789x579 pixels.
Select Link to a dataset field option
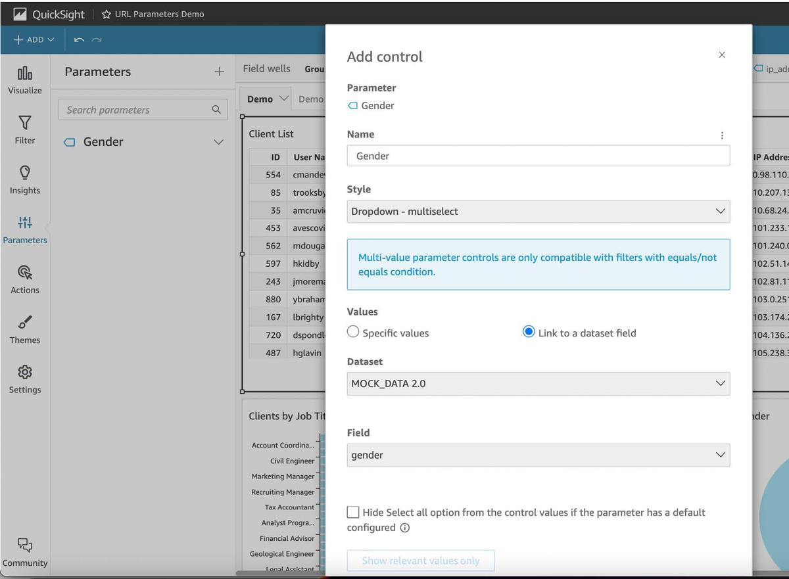(x=529, y=332)
